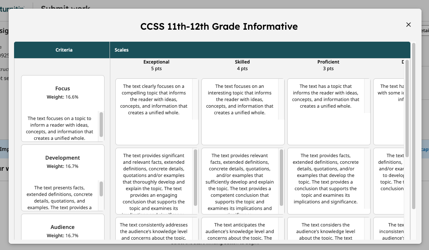Click the Focus criterion description text
The width and height of the screenshot is (429, 250).
point(60,128)
